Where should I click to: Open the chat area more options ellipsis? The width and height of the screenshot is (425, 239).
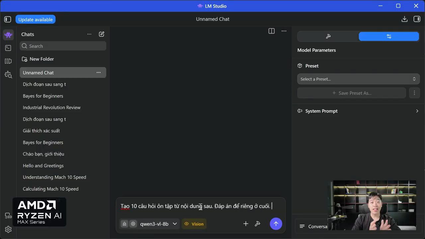[284, 31]
